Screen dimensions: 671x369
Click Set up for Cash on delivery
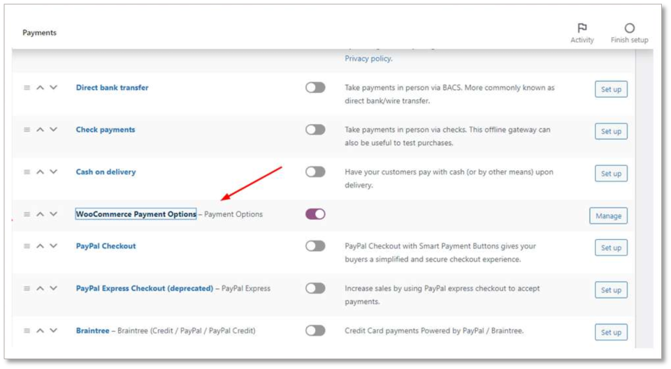(611, 174)
